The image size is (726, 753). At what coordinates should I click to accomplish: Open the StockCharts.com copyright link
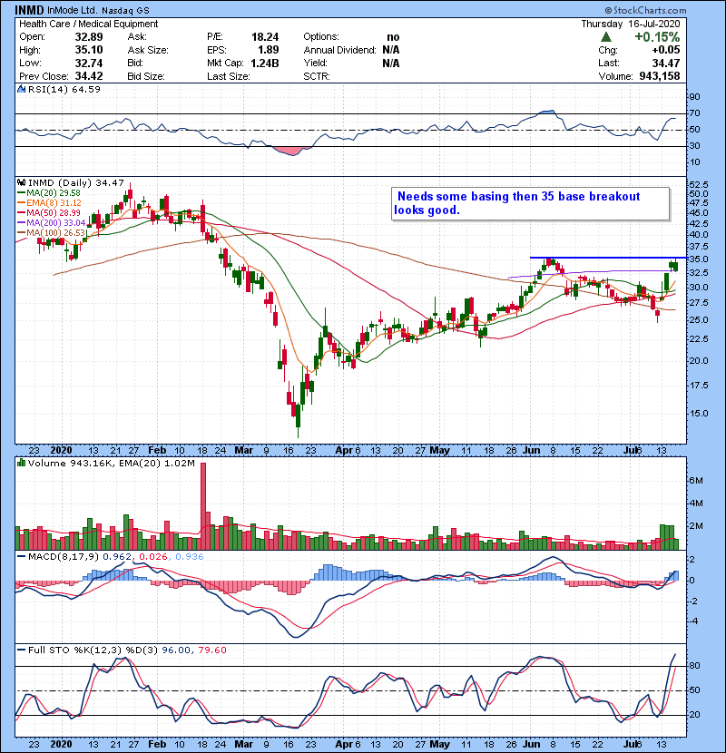(646, 10)
